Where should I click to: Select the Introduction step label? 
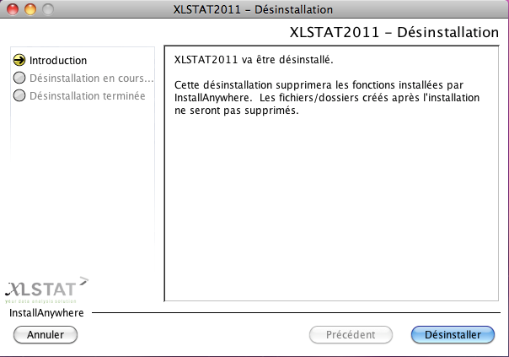pos(58,61)
